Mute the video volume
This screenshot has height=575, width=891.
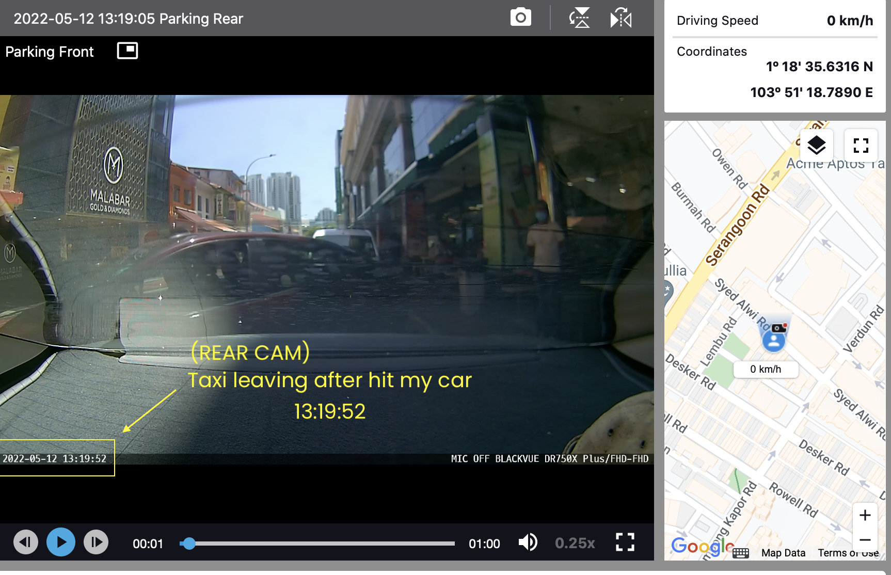[x=528, y=542]
